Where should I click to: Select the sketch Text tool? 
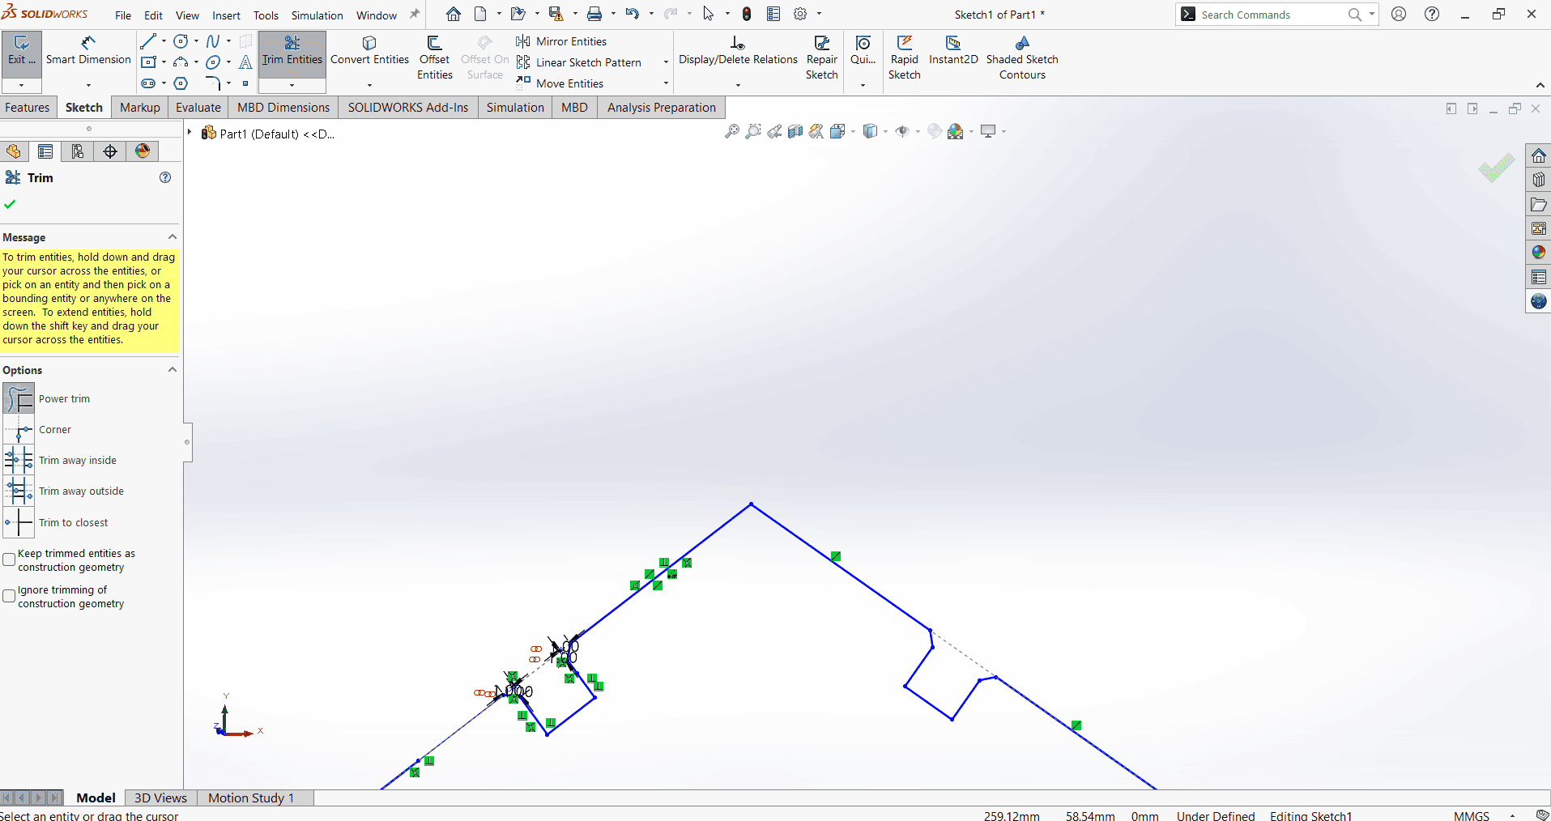tap(245, 62)
